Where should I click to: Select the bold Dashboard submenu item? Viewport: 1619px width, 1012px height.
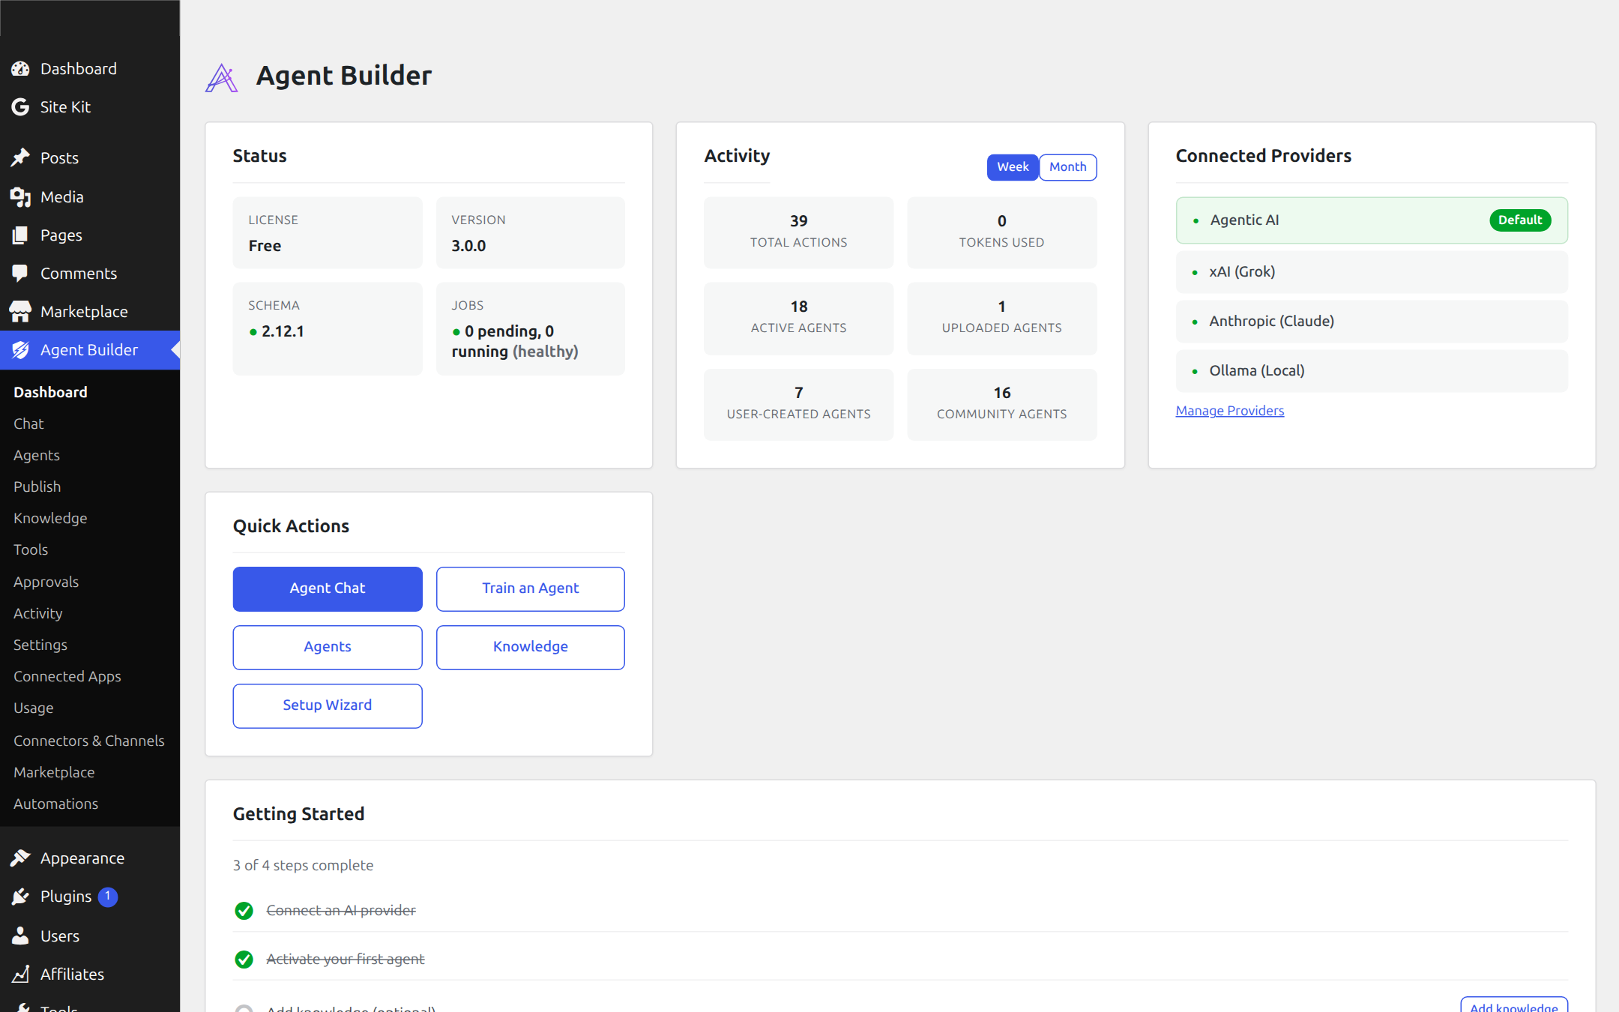50,393
